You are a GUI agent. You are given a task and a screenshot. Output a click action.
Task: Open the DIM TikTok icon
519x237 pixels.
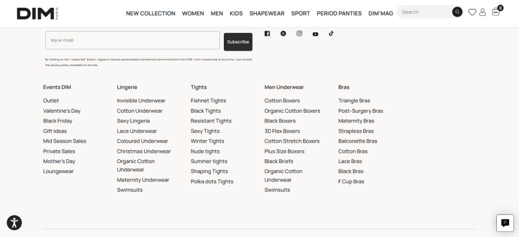click(x=331, y=34)
